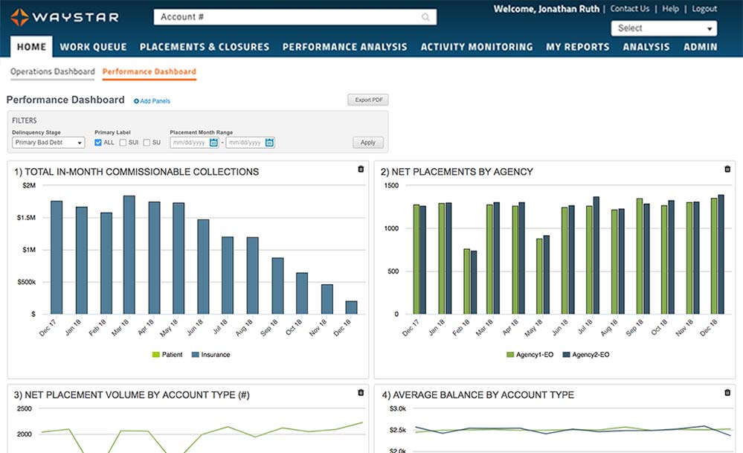
Task: Click the Jul 18 Agency2-EO dark bar
Action: coord(596,255)
